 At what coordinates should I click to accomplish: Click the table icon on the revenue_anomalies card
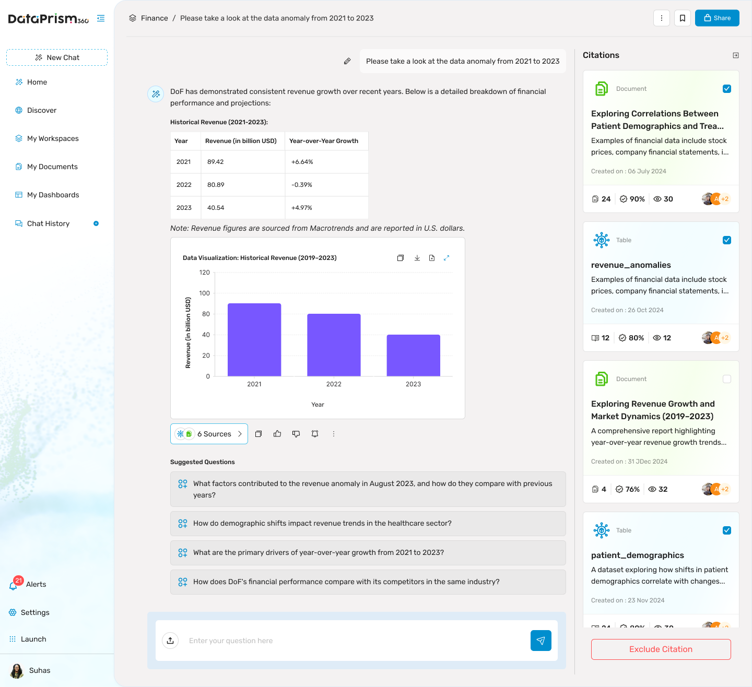click(602, 240)
